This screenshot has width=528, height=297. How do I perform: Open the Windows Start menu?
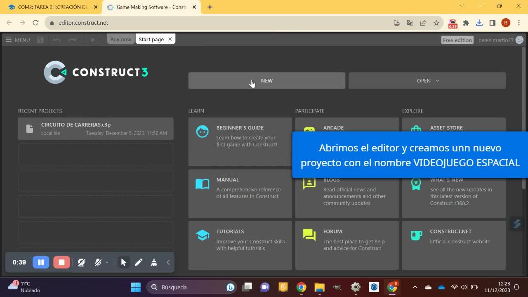point(136,287)
